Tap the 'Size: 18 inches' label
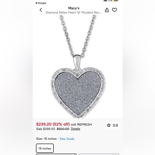This screenshot has height=155, width=155. (x=46, y=139)
